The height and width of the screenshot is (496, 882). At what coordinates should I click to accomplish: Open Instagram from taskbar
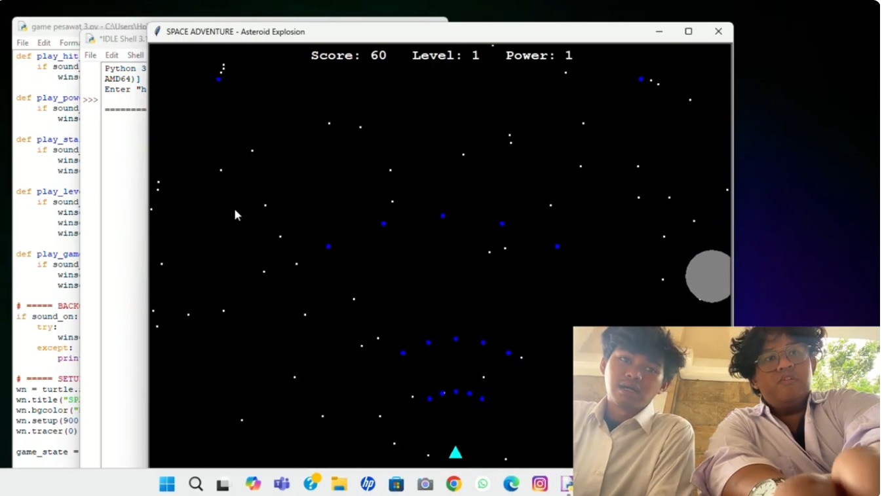click(x=540, y=484)
